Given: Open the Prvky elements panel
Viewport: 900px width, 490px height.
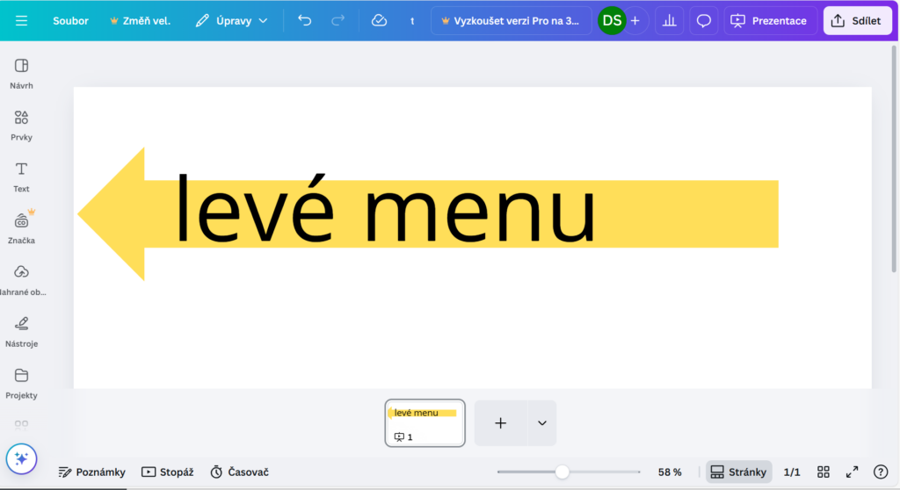Looking at the screenshot, I should point(21,125).
